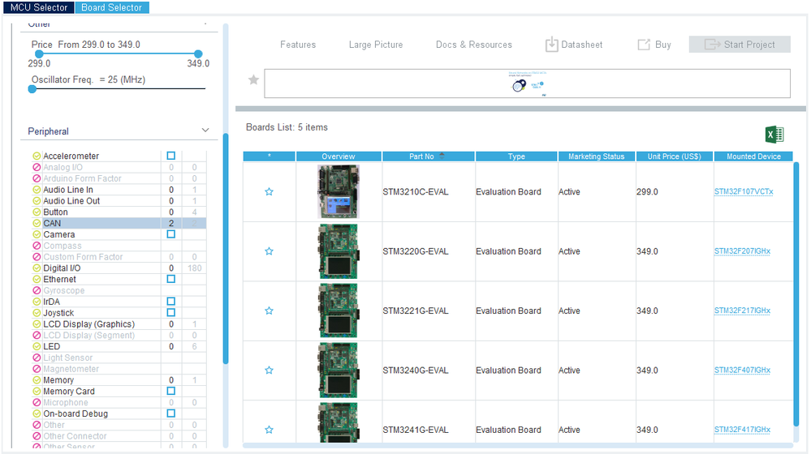Enable the Memory Card checkbox
Viewport: 811px width, 454px height.
tap(171, 391)
